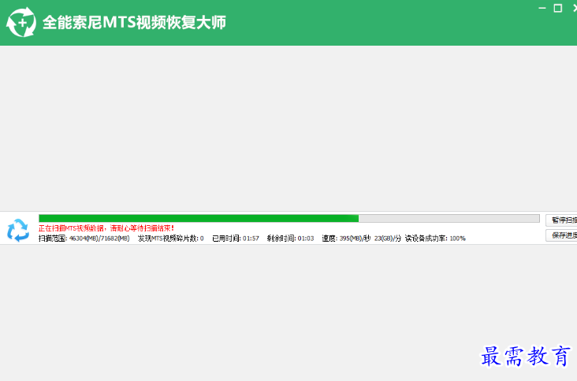The height and width of the screenshot is (381, 577).
Task: Pause scanning with the 暂停扫描 button
Action: pyautogui.click(x=561, y=220)
